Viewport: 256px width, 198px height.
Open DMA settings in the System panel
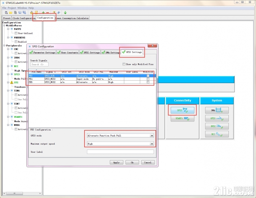(217, 110)
